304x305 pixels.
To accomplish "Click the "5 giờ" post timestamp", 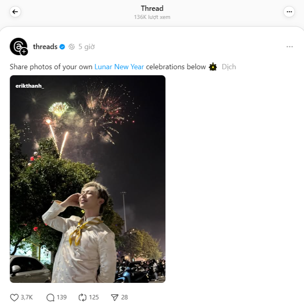I will pos(86,47).
